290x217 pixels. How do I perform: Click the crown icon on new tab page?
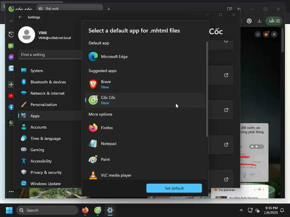[x=266, y=34]
